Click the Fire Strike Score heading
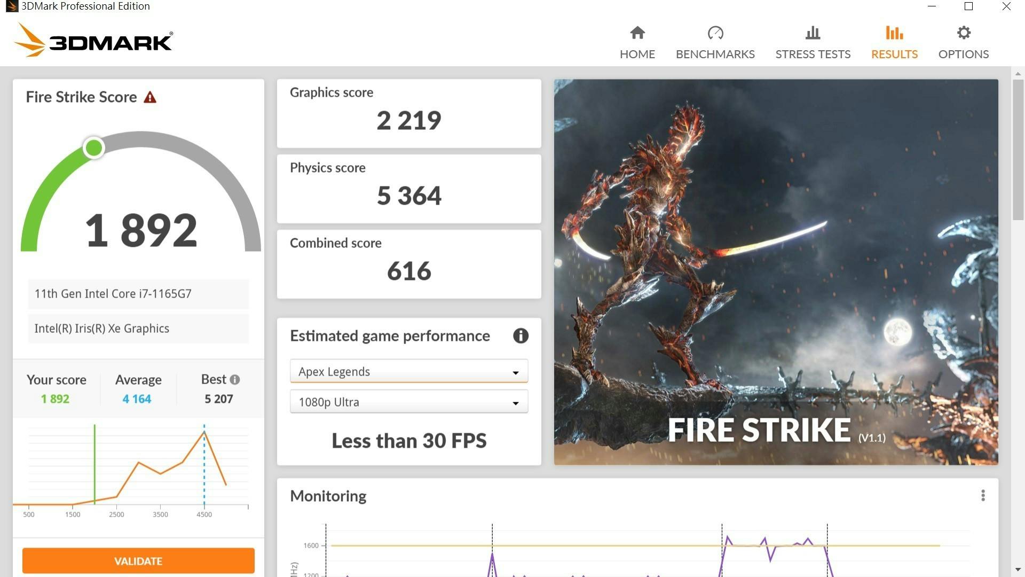Viewport: 1025px width, 577px height. (x=81, y=97)
